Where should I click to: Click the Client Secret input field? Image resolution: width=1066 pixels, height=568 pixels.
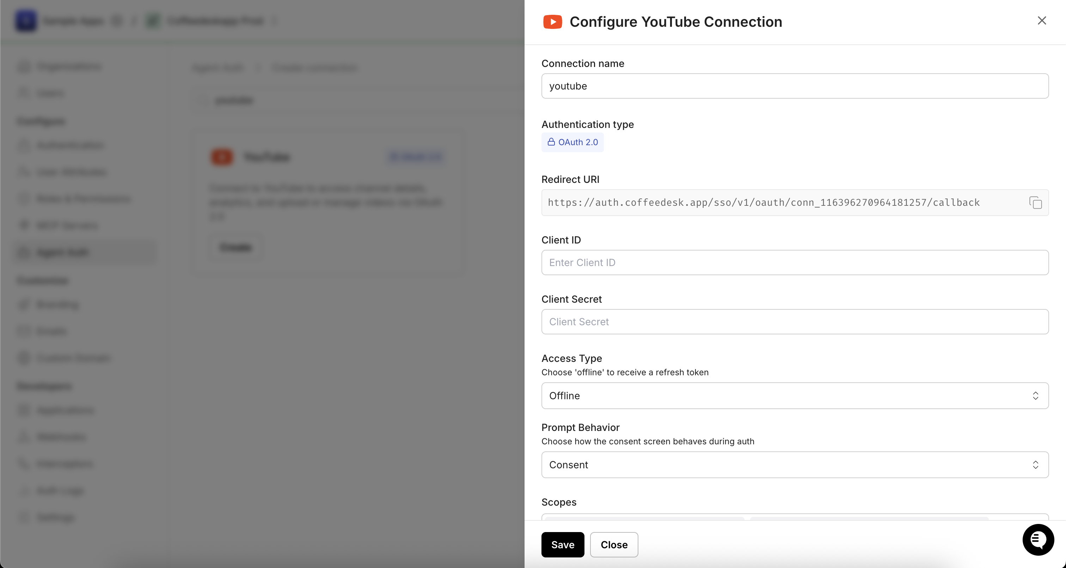coord(794,322)
